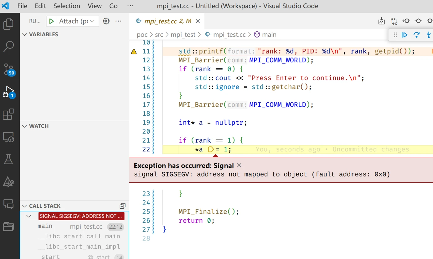433x259 pixels.
Task: Click the 'Press Enter to continue' string
Action: coord(302,78)
